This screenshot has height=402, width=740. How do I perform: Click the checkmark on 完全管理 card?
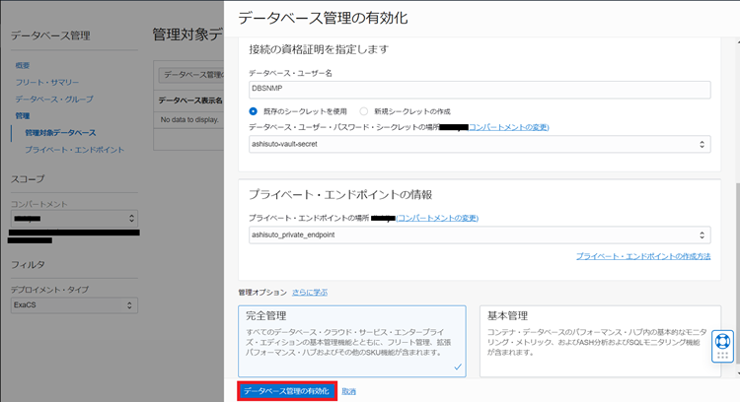(x=457, y=366)
